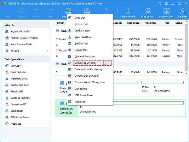189x142 pixels.
Task: Select Quick Partition in the context menu
Action: (x=90, y=31)
